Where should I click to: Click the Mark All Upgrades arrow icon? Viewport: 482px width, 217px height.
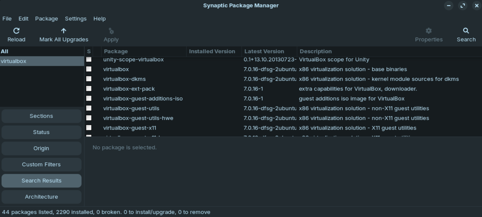[64, 31]
